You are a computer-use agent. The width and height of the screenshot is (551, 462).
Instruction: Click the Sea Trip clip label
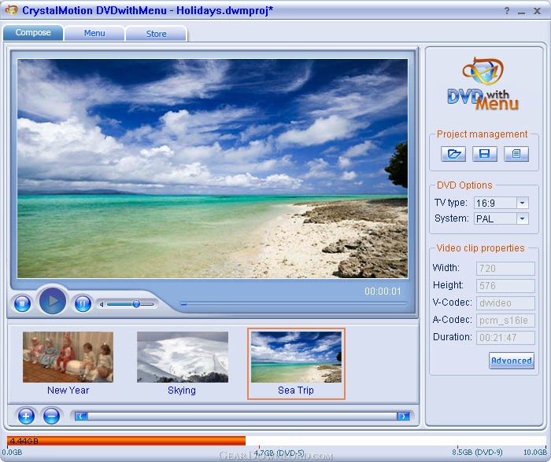[296, 390]
